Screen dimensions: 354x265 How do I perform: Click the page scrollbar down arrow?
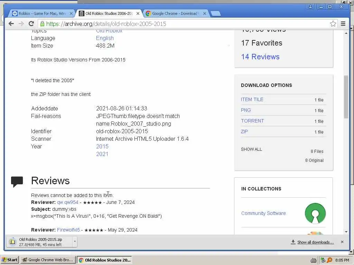346,232
